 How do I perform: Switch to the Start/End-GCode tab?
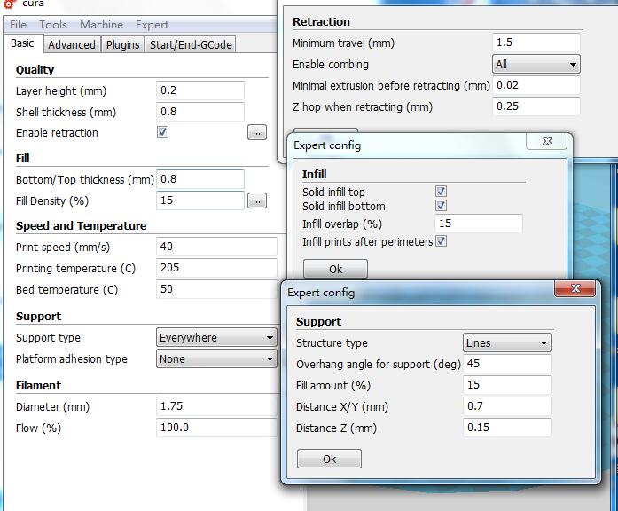coord(191,44)
